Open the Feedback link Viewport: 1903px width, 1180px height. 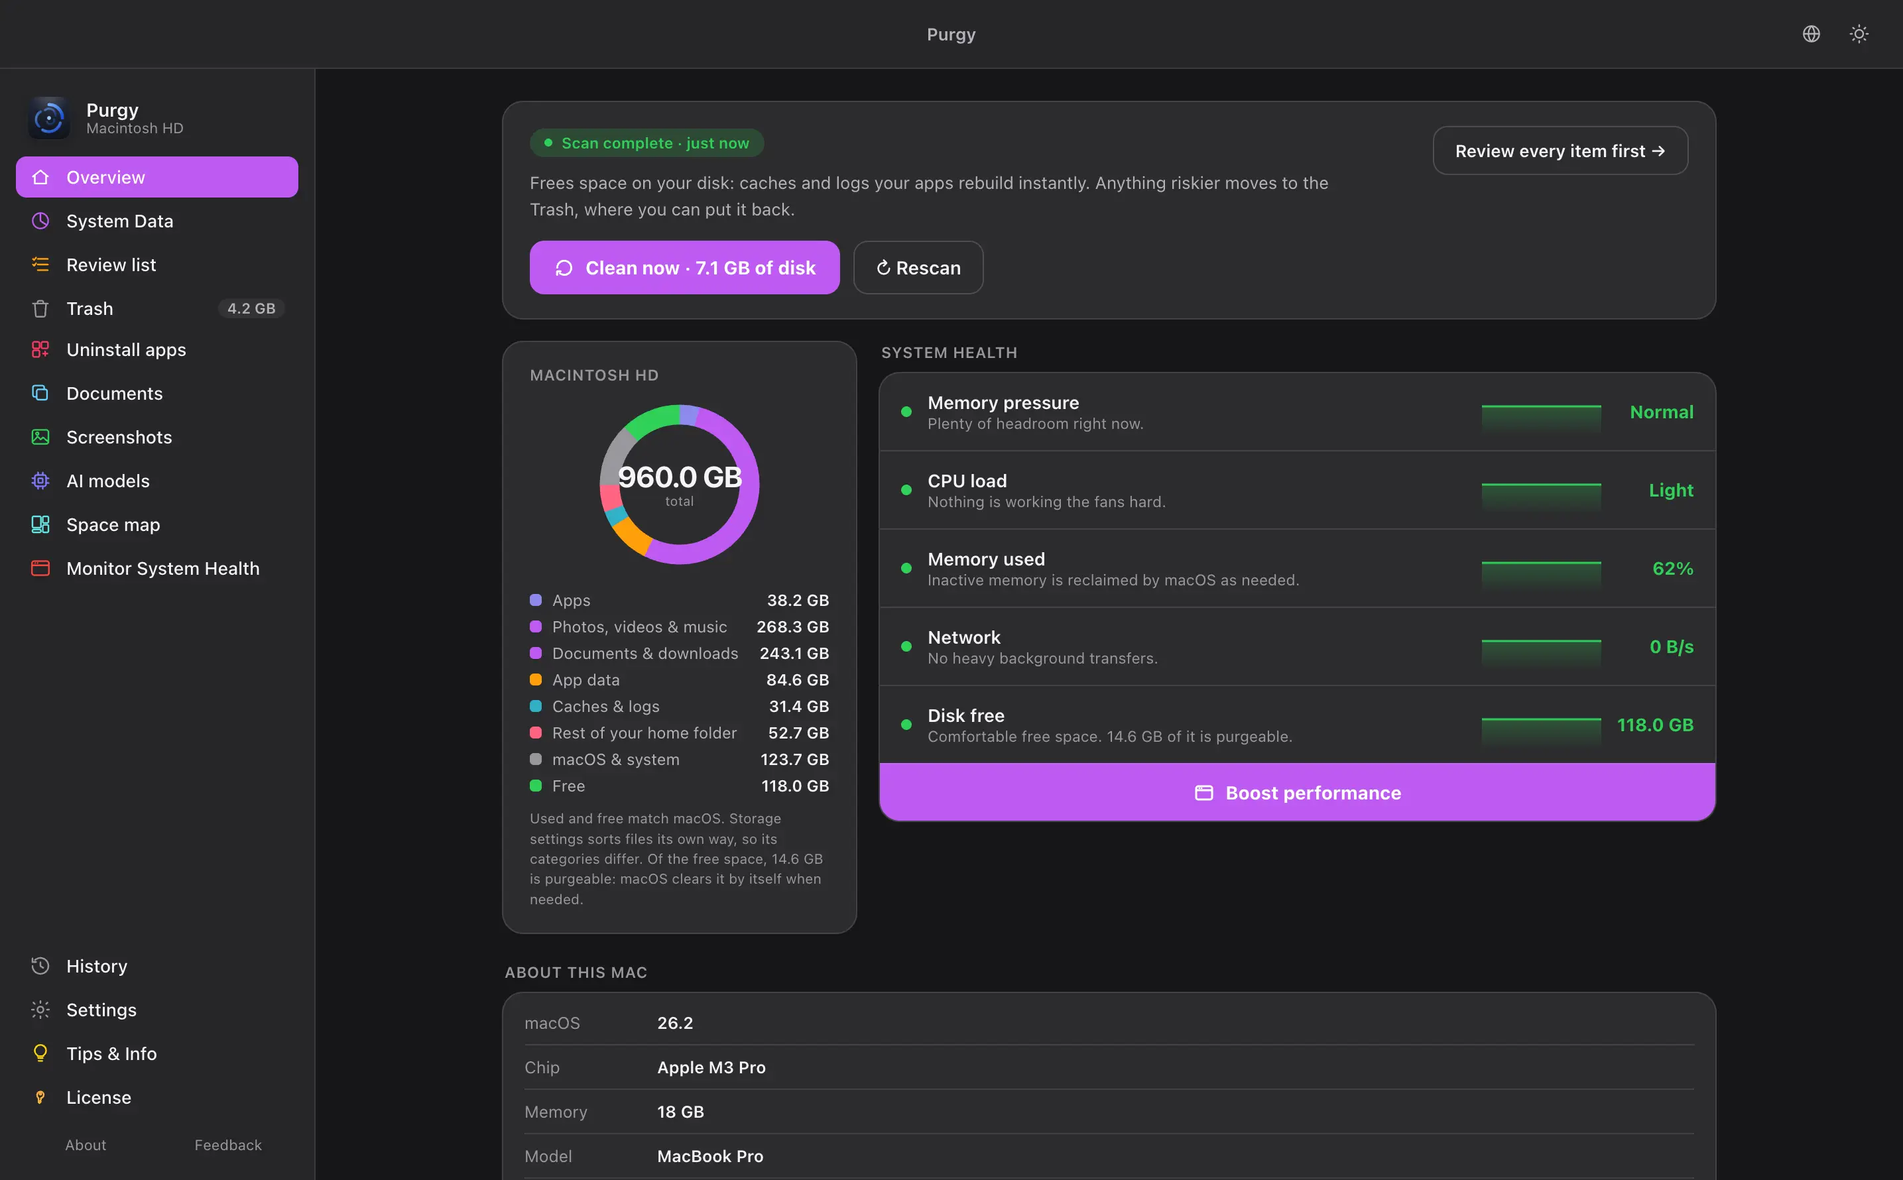(x=228, y=1145)
